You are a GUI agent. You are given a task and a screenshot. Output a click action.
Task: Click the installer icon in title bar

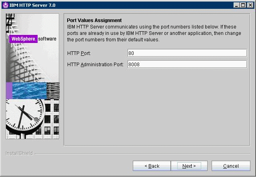[5, 5]
